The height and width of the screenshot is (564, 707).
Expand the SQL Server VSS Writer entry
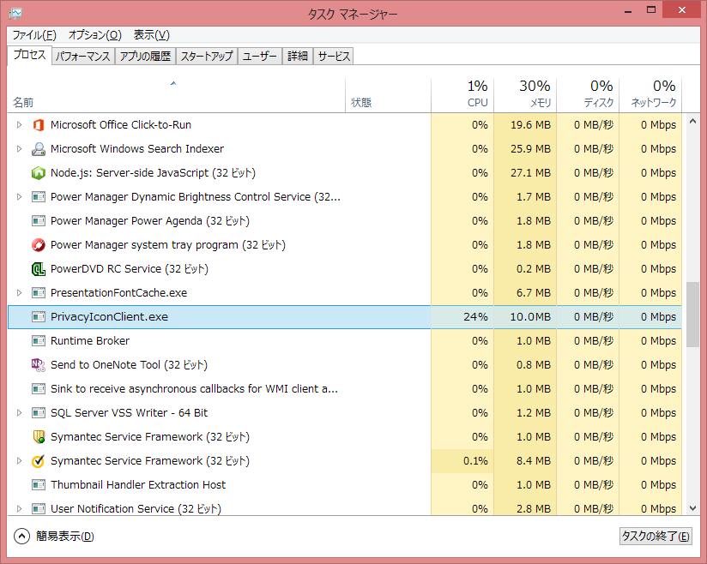(20, 413)
